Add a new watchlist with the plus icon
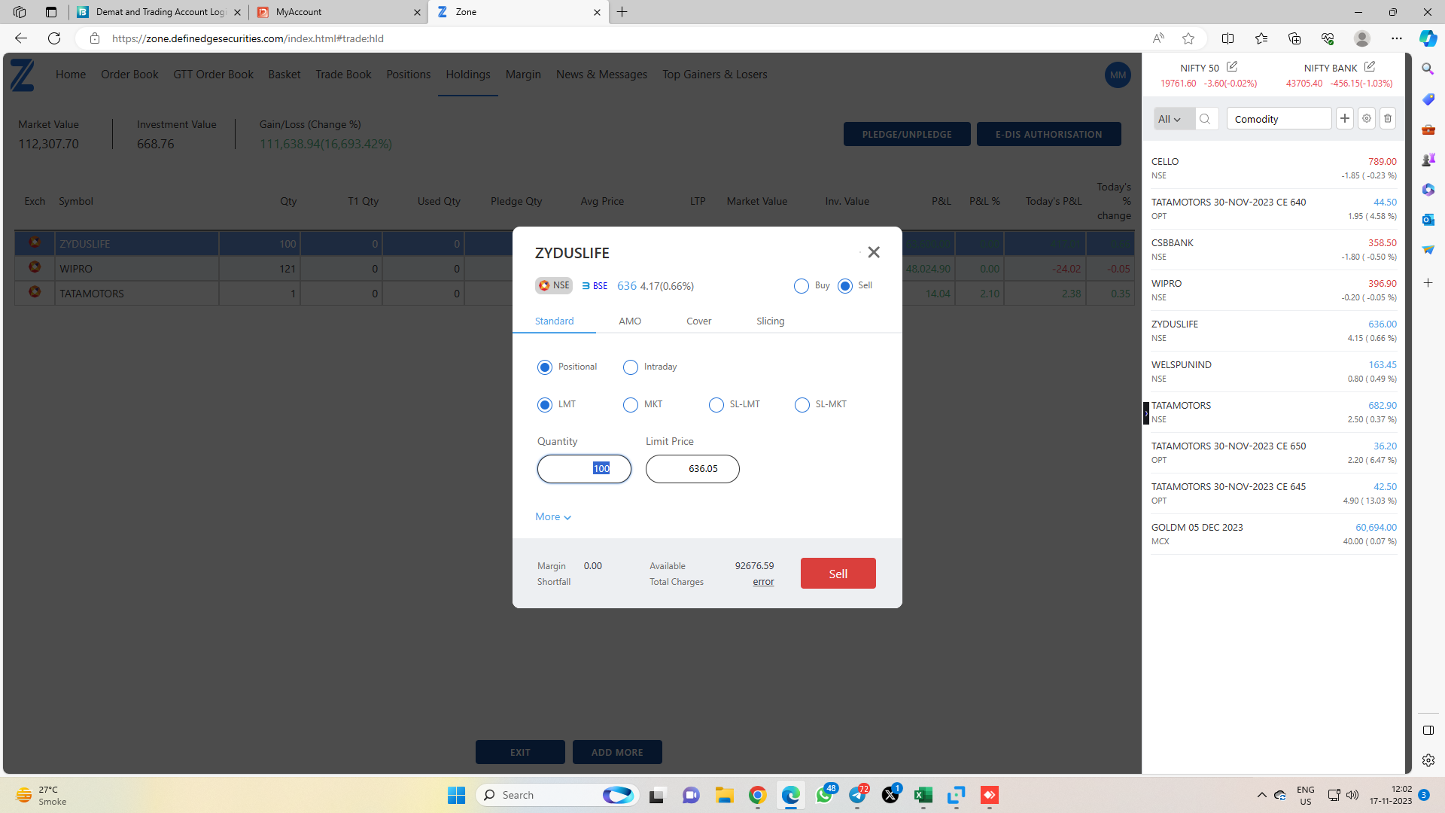Viewport: 1445px width, 813px height. (1345, 118)
